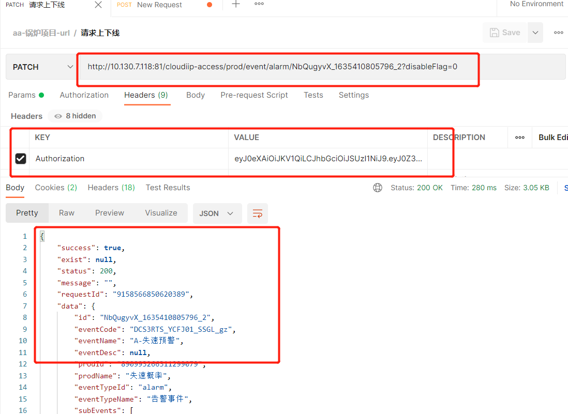The image size is (568, 414).
Task: Click the Save button
Action: (504, 32)
